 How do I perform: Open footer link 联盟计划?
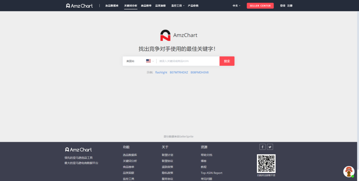pyautogui.click(x=167, y=155)
